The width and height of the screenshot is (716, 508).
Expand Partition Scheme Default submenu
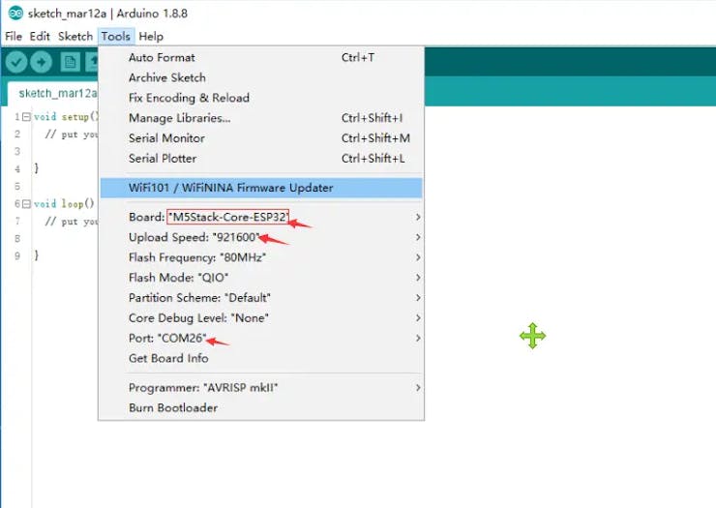(261, 297)
